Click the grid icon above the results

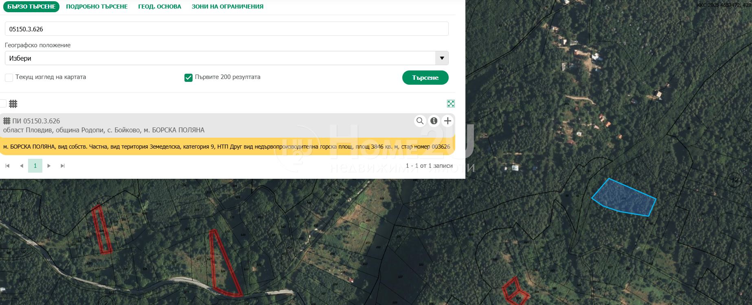pos(13,104)
